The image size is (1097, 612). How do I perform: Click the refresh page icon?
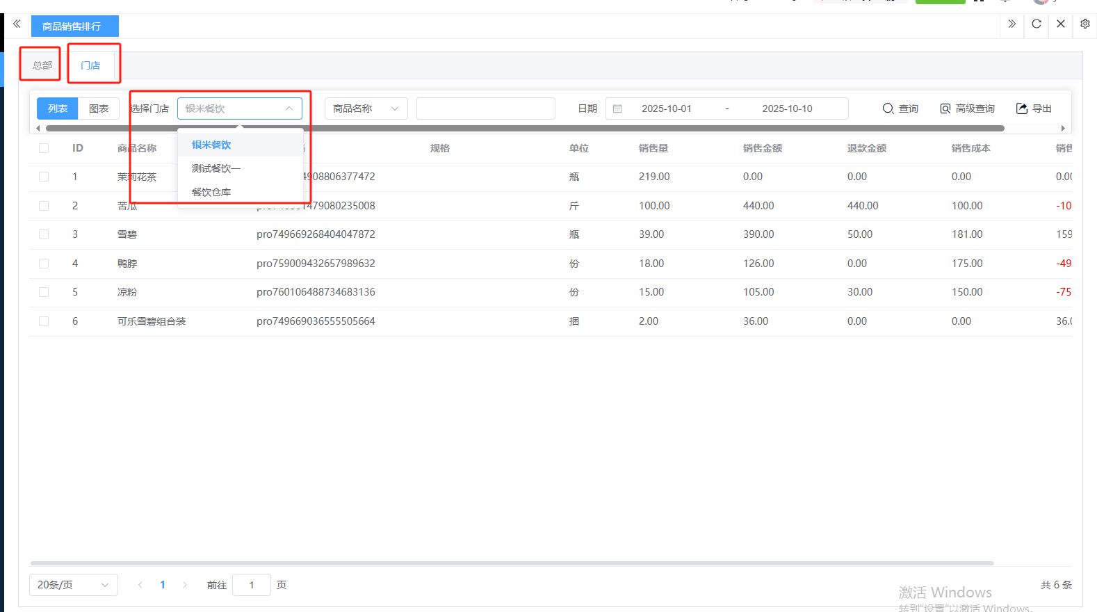(1036, 24)
